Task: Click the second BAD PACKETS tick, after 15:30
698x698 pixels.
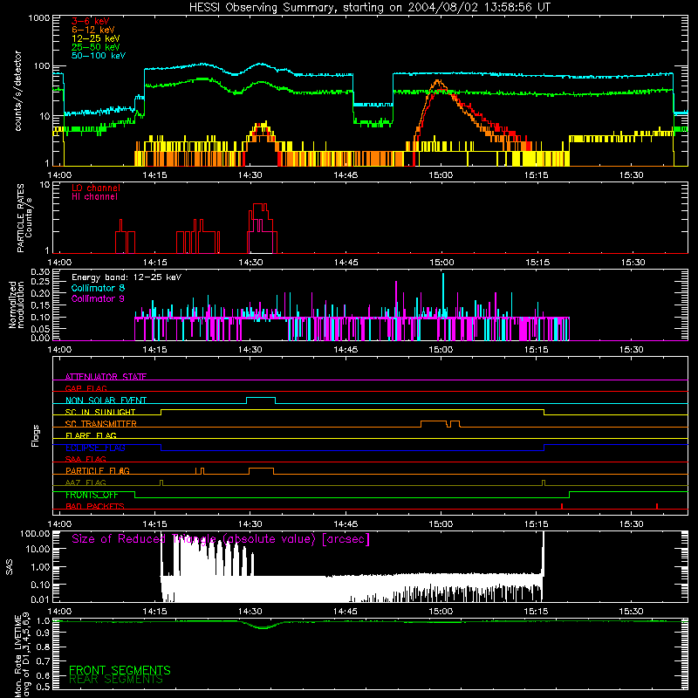Action: coord(657,506)
